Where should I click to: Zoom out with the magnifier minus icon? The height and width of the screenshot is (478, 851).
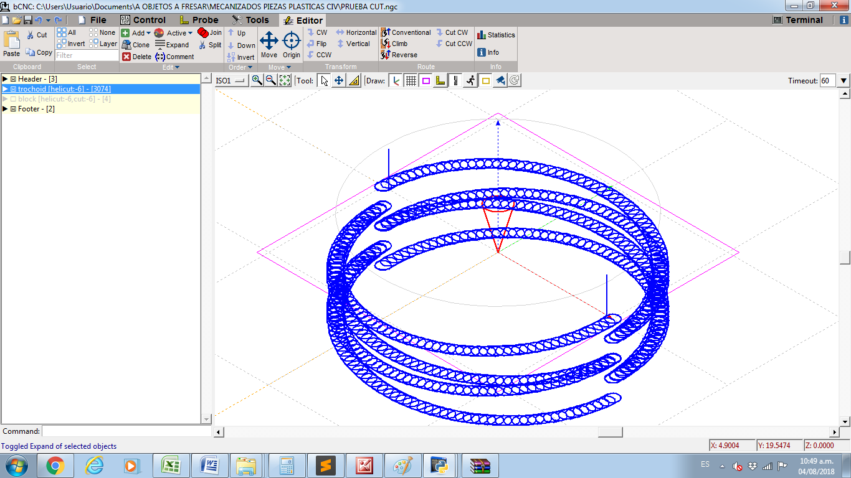(270, 80)
